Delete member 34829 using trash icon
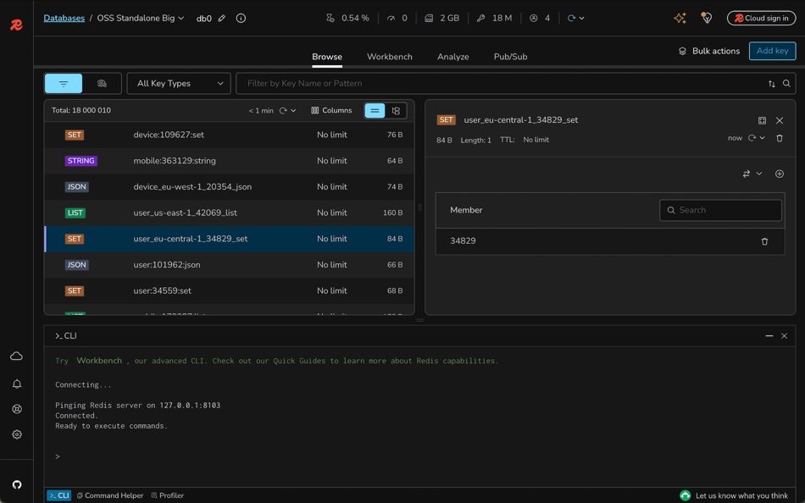The height and width of the screenshot is (503, 805). click(764, 241)
